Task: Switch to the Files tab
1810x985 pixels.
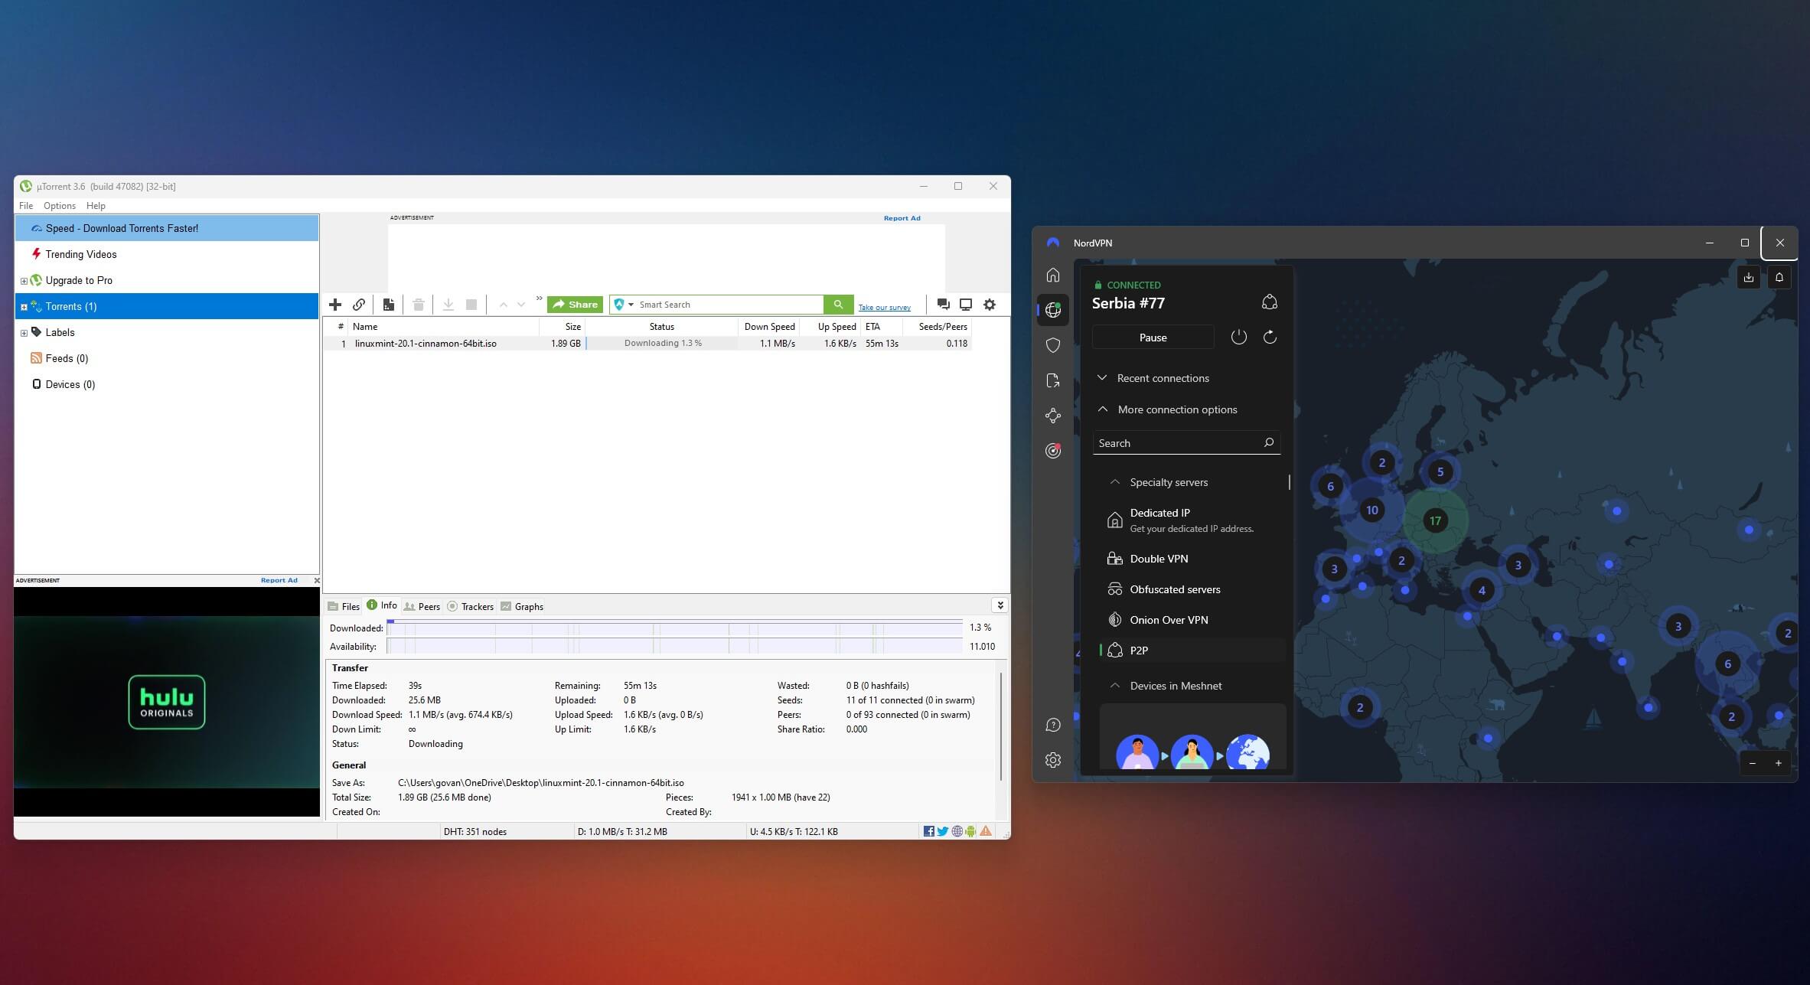Action: click(344, 606)
